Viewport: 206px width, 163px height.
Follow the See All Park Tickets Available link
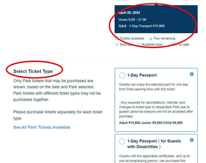point(42,127)
